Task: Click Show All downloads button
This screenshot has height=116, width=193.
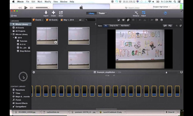Action: (170, 112)
